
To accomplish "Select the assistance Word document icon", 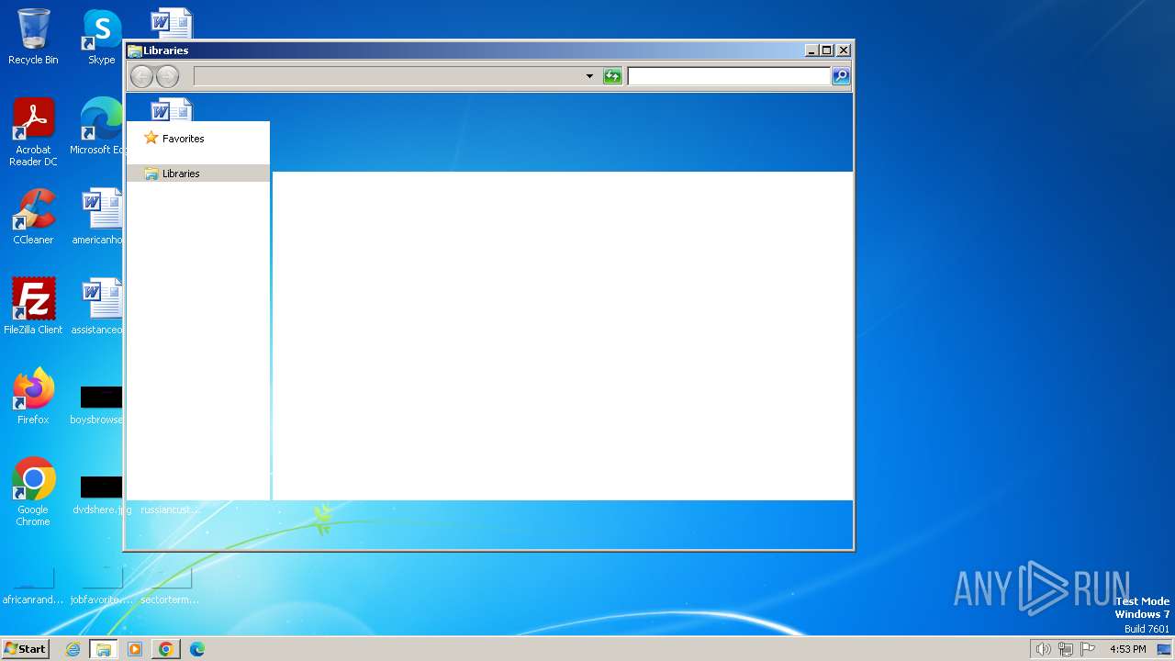I will point(98,306).
